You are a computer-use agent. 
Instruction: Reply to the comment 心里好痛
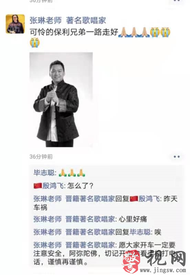pyautogui.click(x=90, y=219)
